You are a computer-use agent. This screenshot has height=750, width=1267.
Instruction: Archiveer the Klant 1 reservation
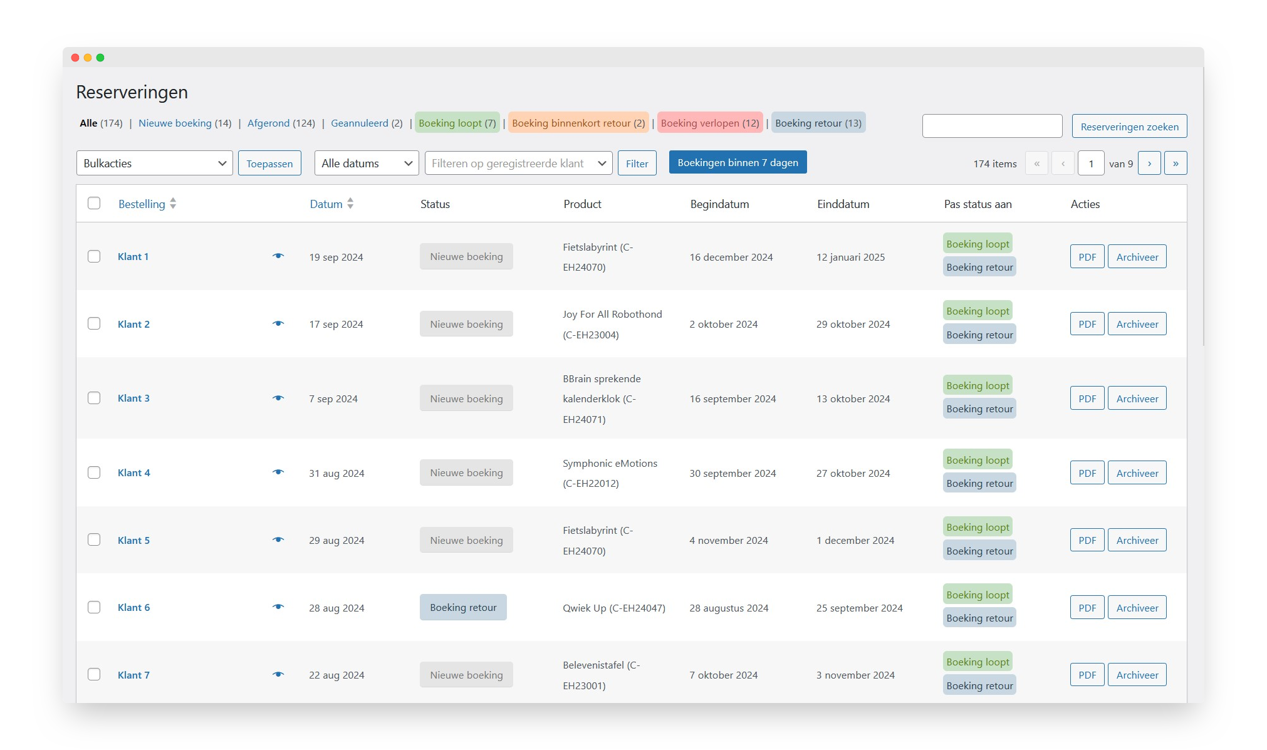1137,257
